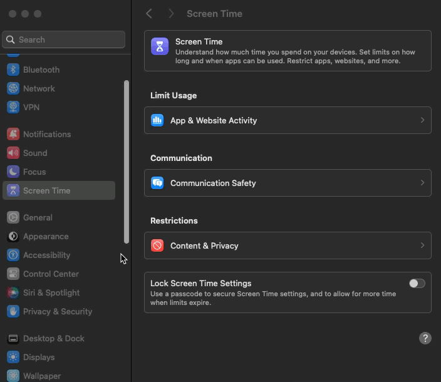Screen dimensions: 441x382
Task: Focus the Search input field
Action: [x=63, y=39]
